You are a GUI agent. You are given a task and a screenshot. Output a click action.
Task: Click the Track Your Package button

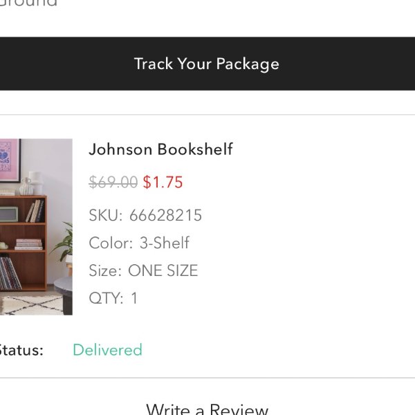[207, 64]
